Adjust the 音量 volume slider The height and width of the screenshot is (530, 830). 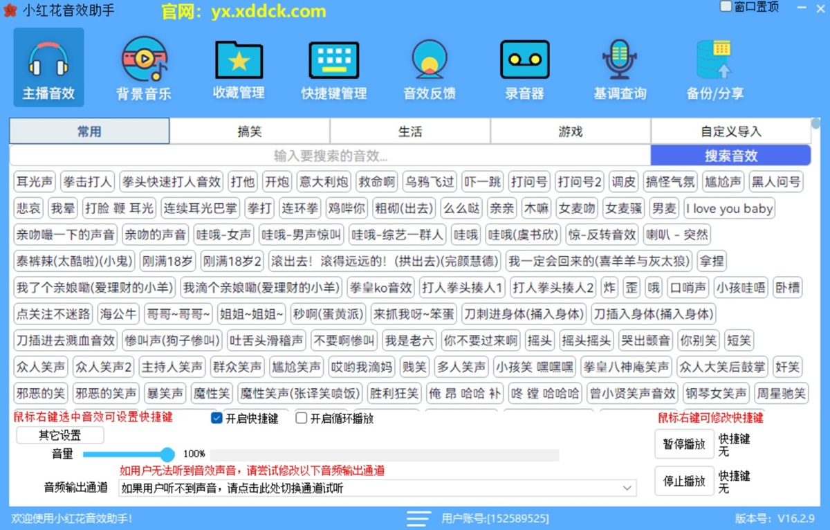pyautogui.click(x=167, y=455)
